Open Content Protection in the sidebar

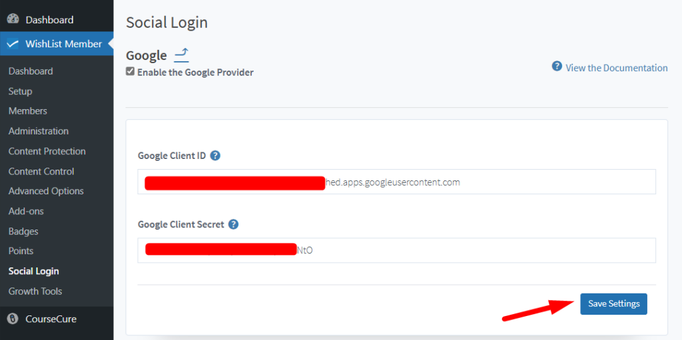pos(47,151)
